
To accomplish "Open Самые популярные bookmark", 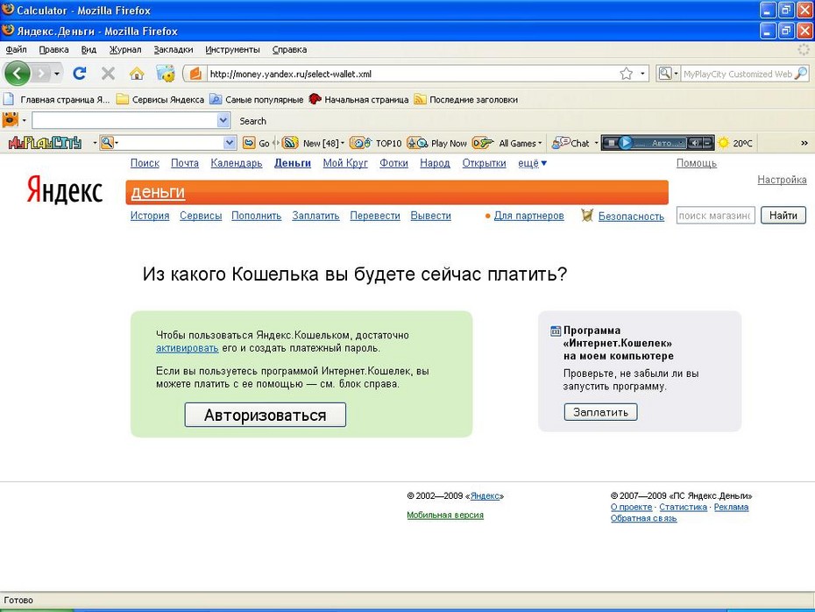I will [257, 99].
